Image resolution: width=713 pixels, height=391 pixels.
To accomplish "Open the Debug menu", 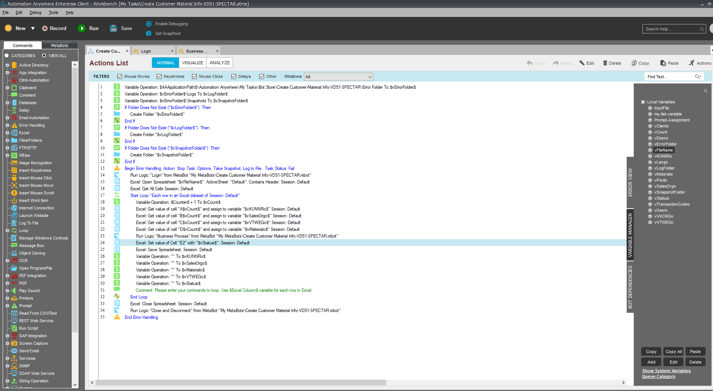I will [x=35, y=12].
